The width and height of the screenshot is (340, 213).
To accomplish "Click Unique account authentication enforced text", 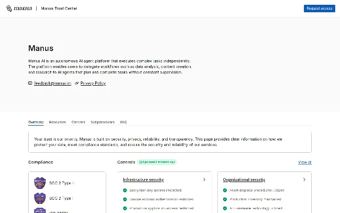I will (x=161, y=199).
